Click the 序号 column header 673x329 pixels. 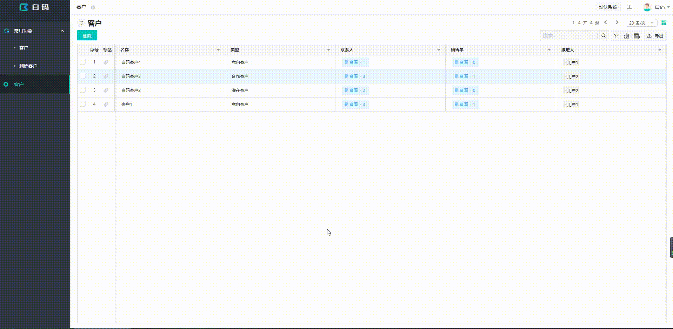(94, 50)
